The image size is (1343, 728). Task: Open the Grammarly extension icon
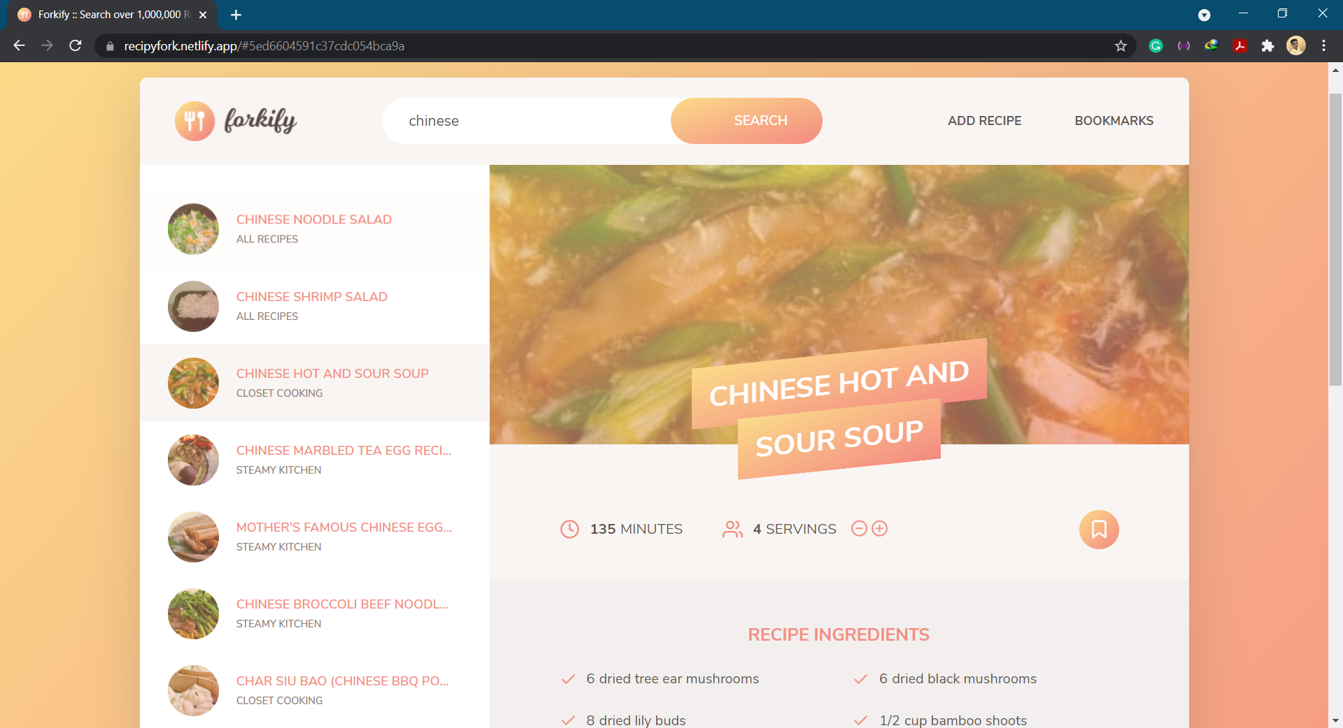1156,46
